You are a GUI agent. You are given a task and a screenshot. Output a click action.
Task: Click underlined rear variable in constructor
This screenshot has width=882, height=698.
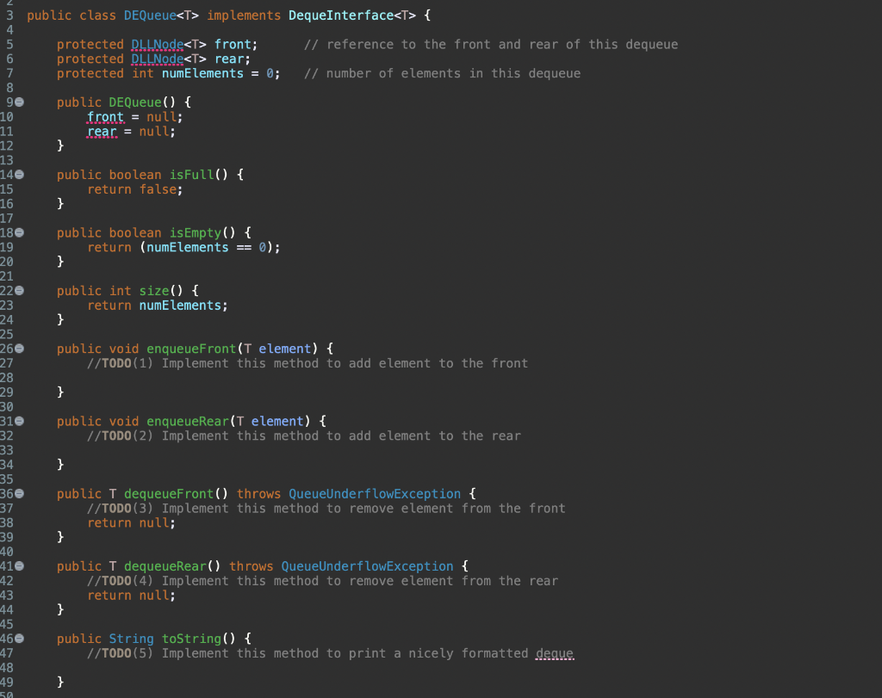pos(102,131)
